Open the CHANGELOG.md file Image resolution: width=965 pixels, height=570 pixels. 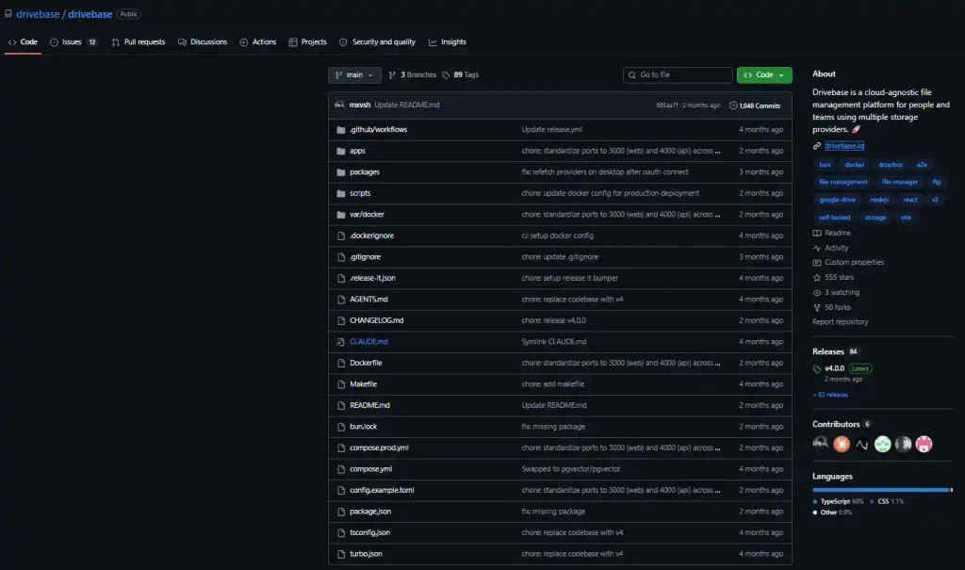pos(377,320)
